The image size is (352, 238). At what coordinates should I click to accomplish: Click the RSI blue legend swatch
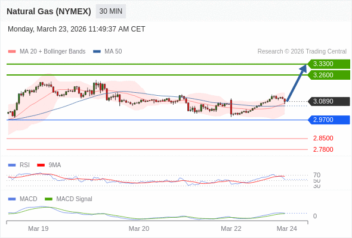[x=12, y=165]
